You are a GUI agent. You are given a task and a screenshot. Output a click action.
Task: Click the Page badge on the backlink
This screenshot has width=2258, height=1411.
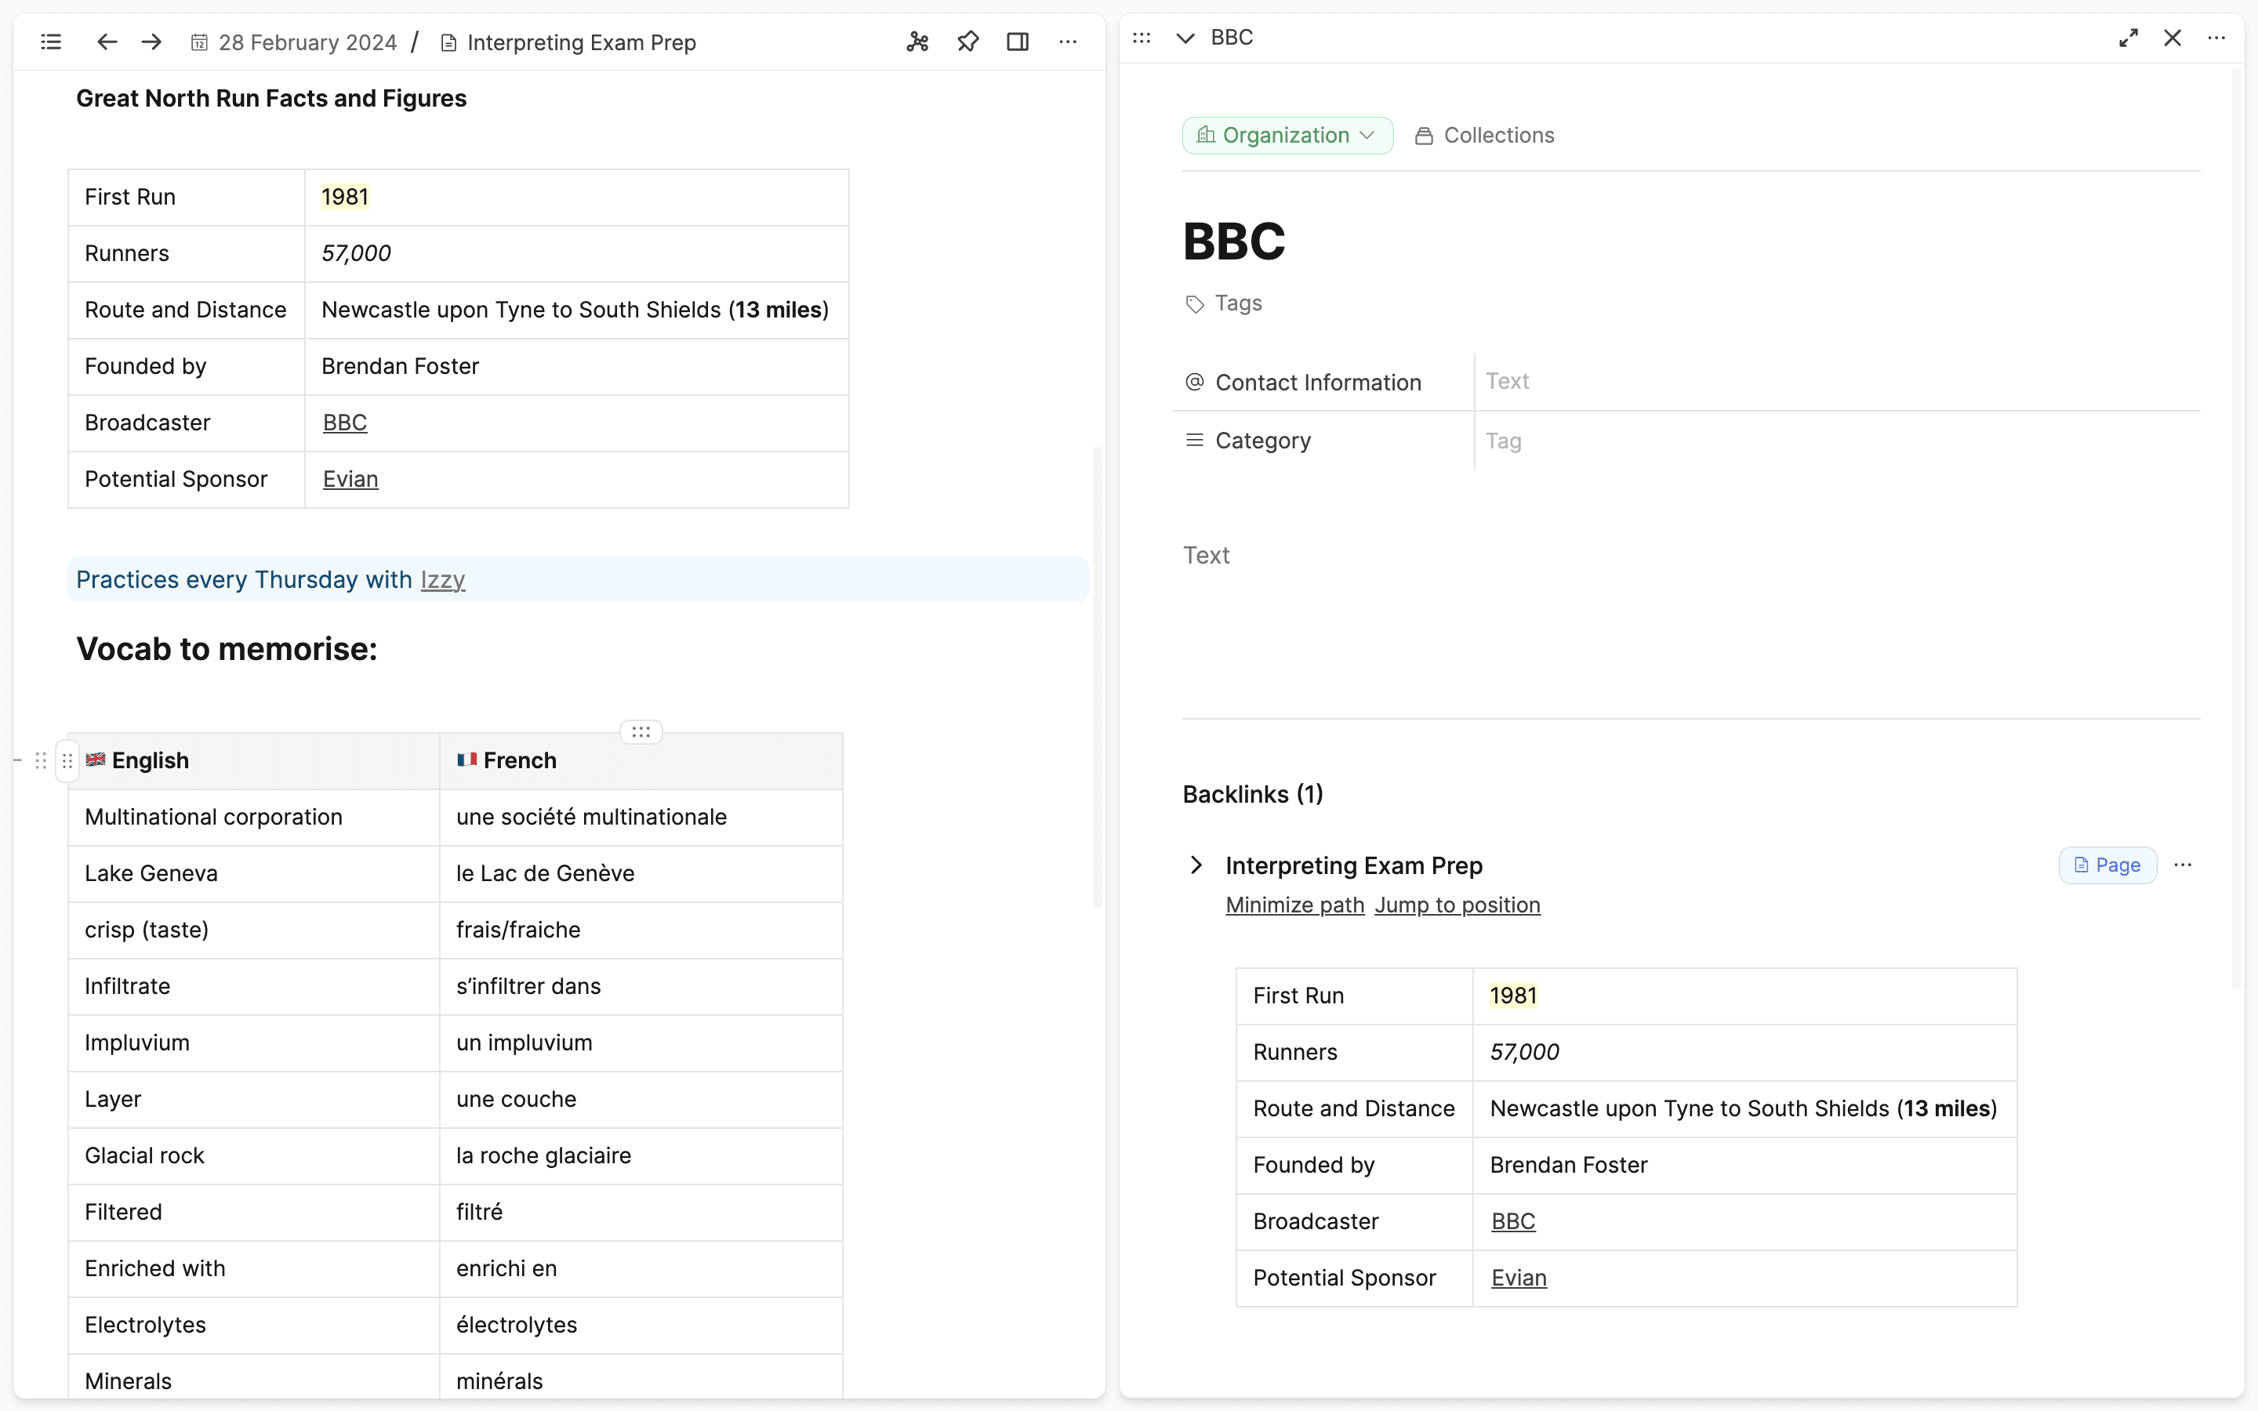pyautogui.click(x=2107, y=865)
